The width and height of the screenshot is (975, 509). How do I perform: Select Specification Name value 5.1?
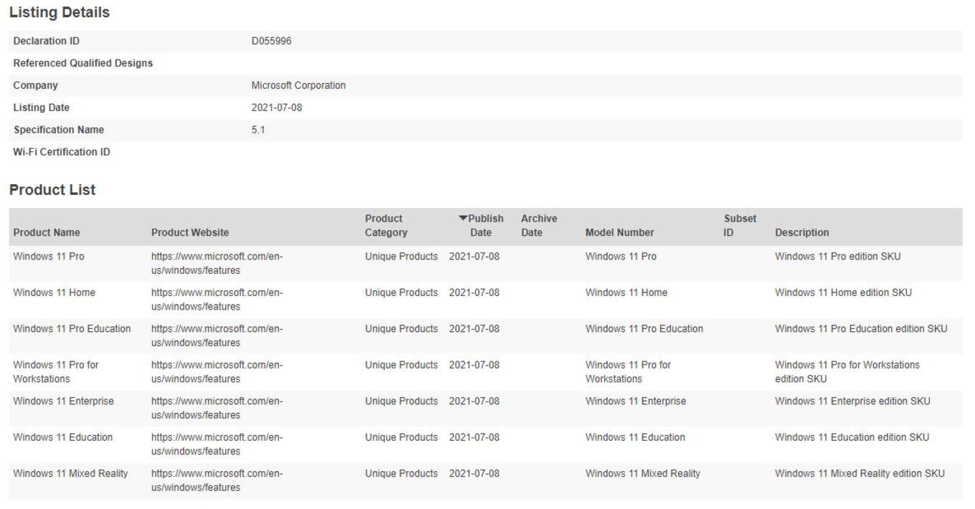258,130
